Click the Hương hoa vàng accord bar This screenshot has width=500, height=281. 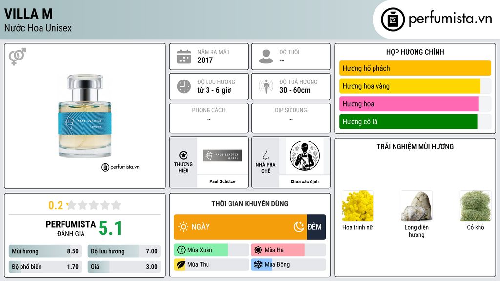pyautogui.click(x=415, y=86)
